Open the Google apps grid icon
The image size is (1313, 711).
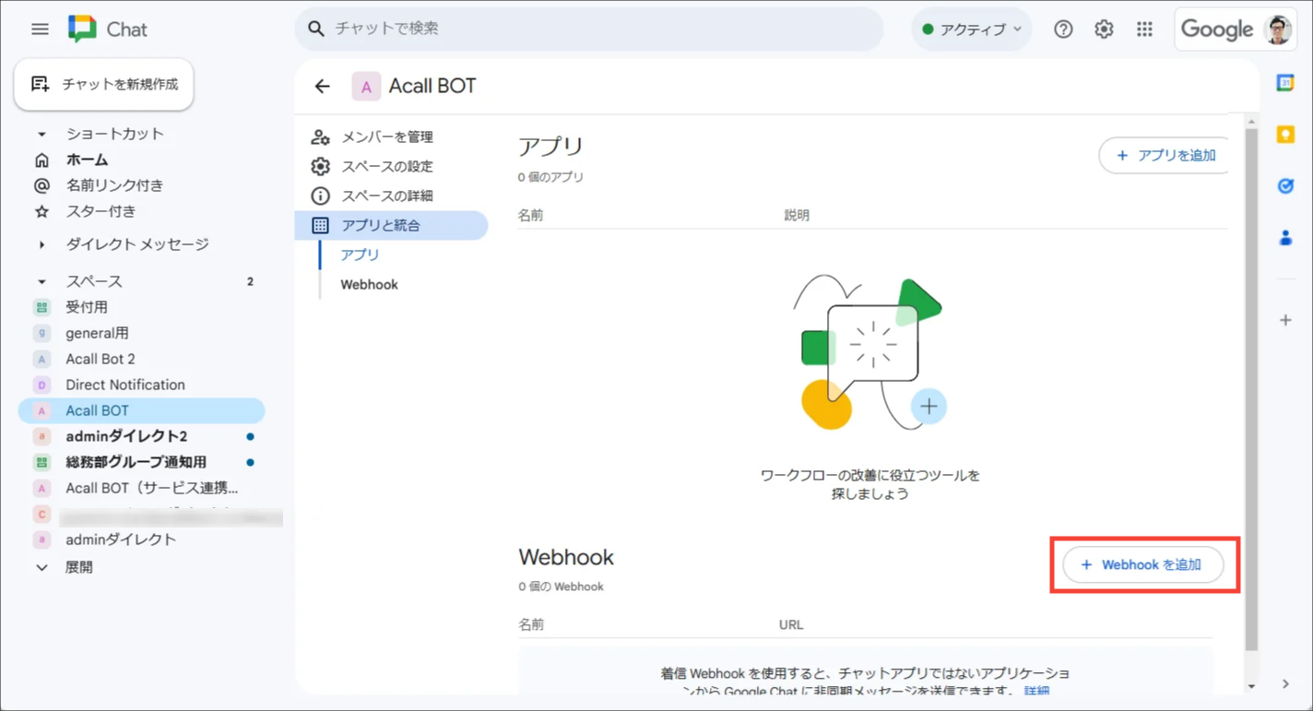pos(1144,30)
